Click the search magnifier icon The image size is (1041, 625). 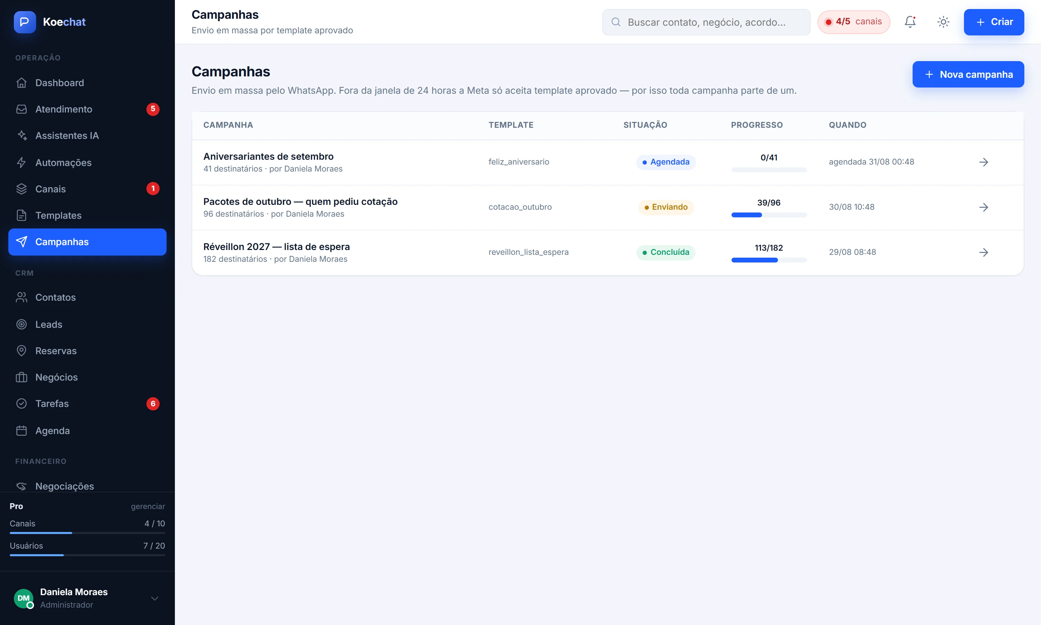click(616, 22)
